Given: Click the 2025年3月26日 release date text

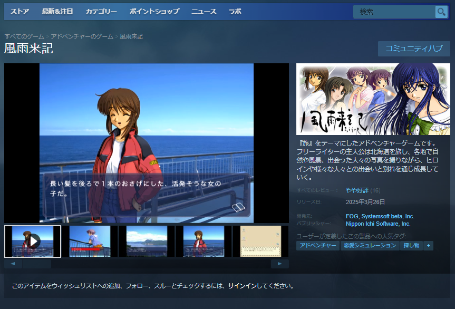Looking at the screenshot, I should point(365,202).
